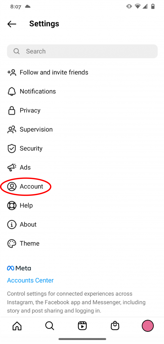This screenshot has height=344, width=164.
Task: Tap the About info icon
Action: [12, 224]
